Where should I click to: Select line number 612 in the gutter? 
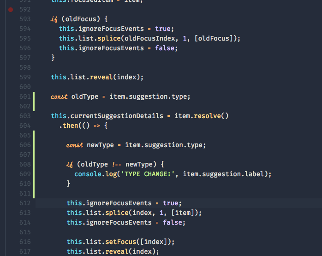pyautogui.click(x=25, y=203)
